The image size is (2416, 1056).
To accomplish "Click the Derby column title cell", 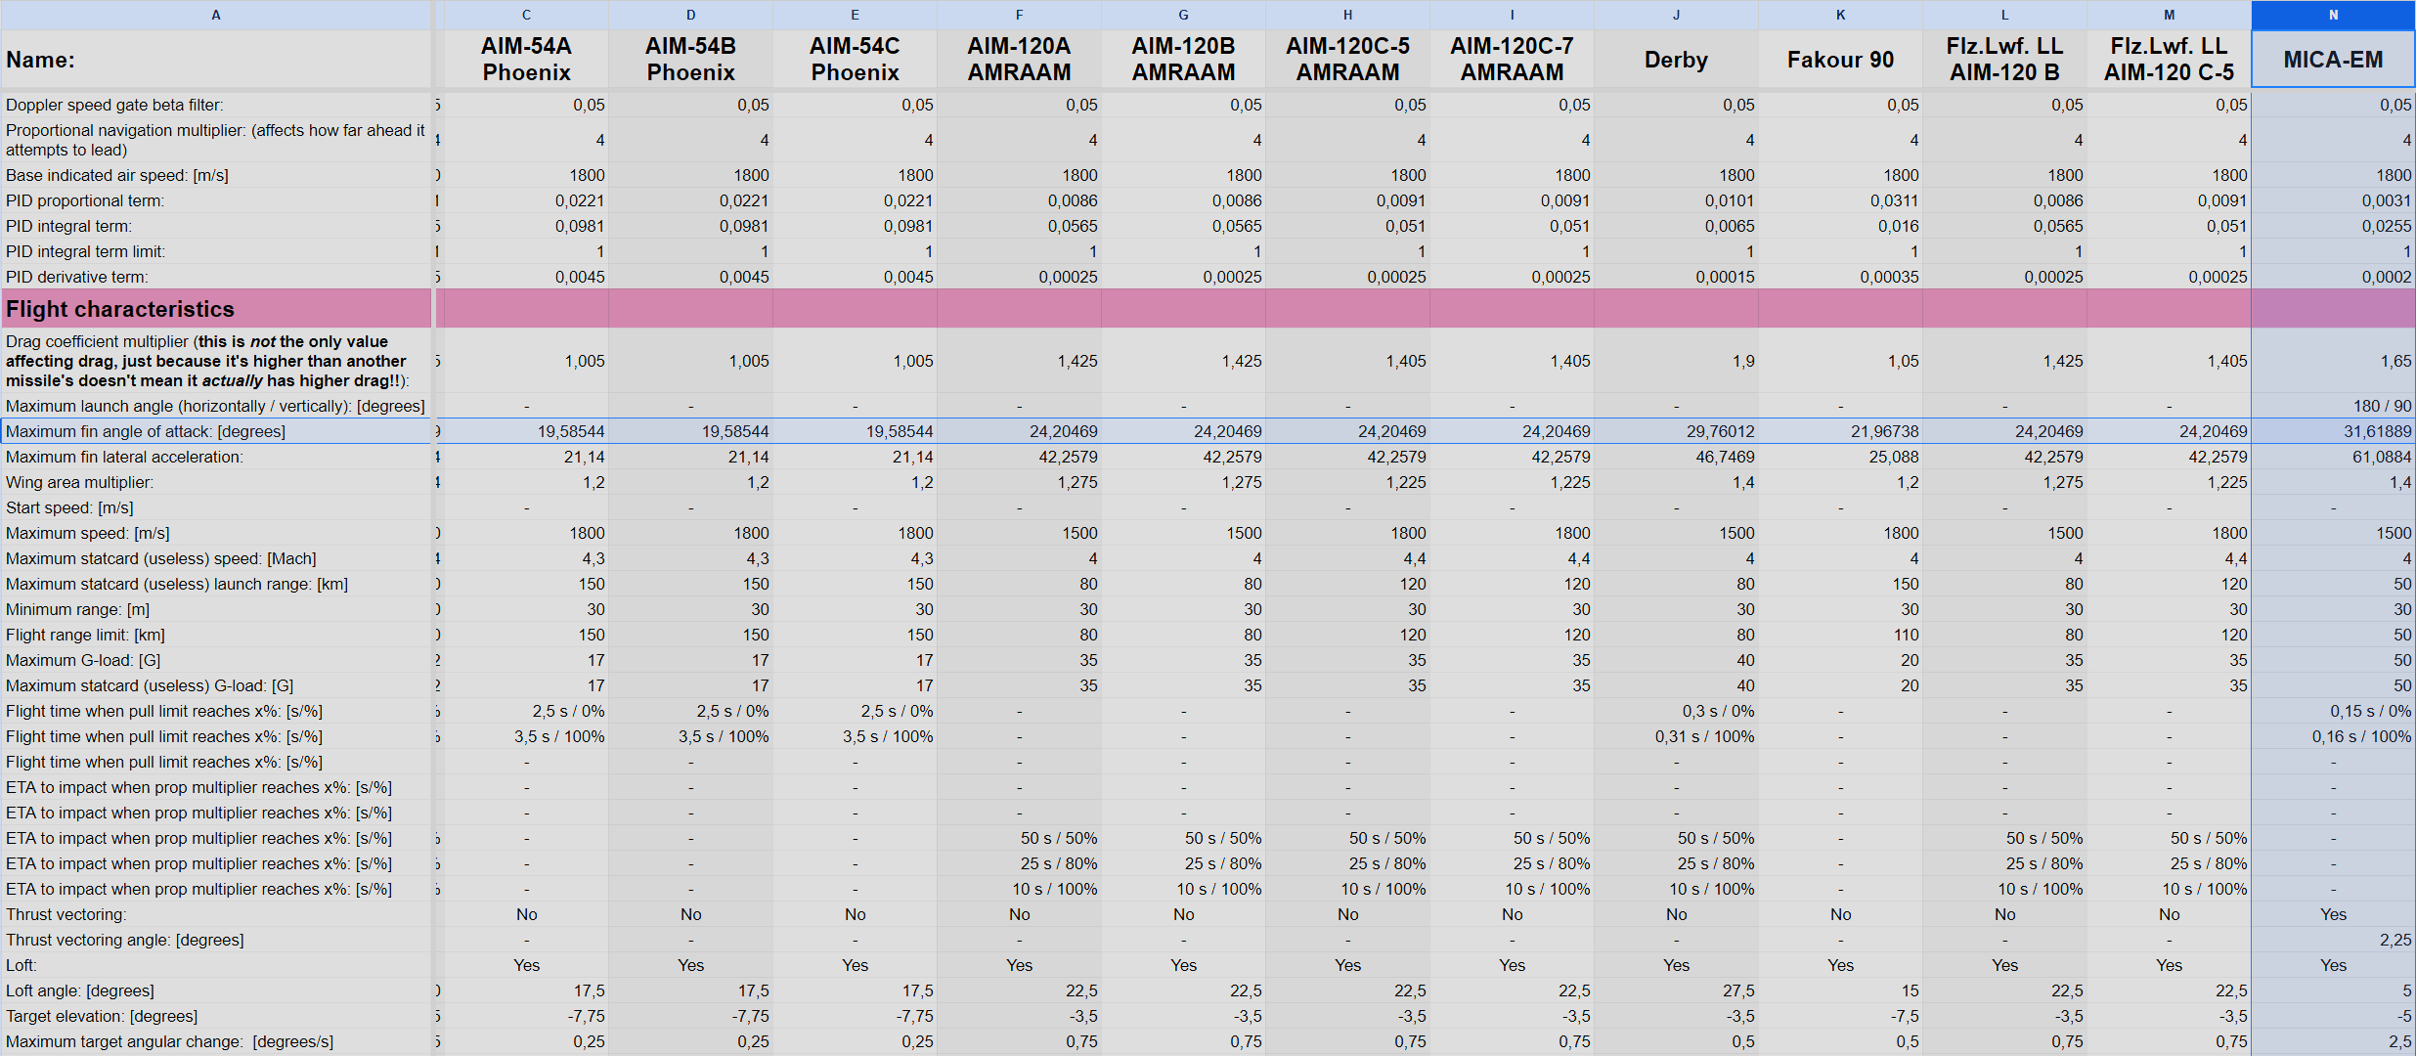I will tap(1676, 60).
